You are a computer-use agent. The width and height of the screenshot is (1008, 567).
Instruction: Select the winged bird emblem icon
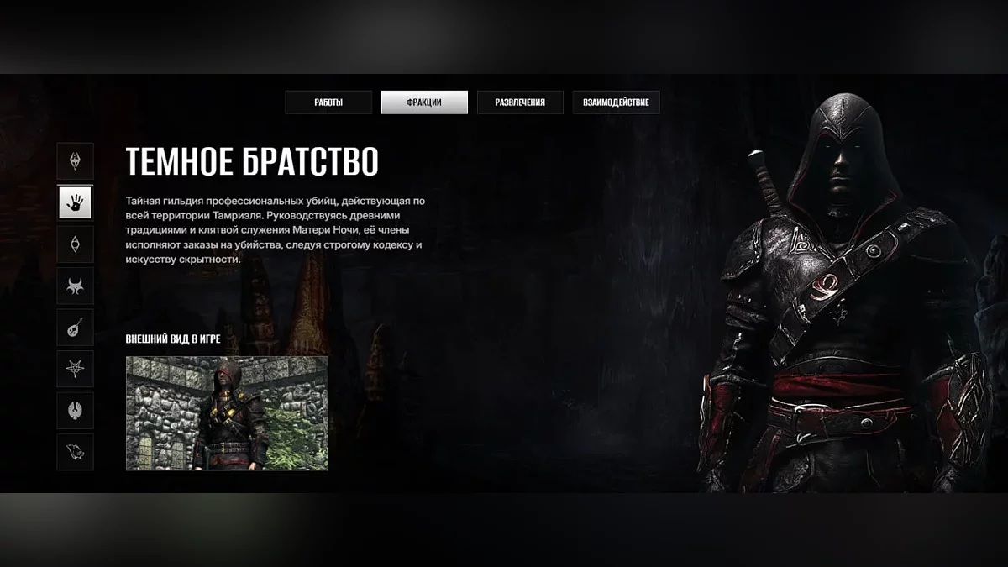coord(75,411)
